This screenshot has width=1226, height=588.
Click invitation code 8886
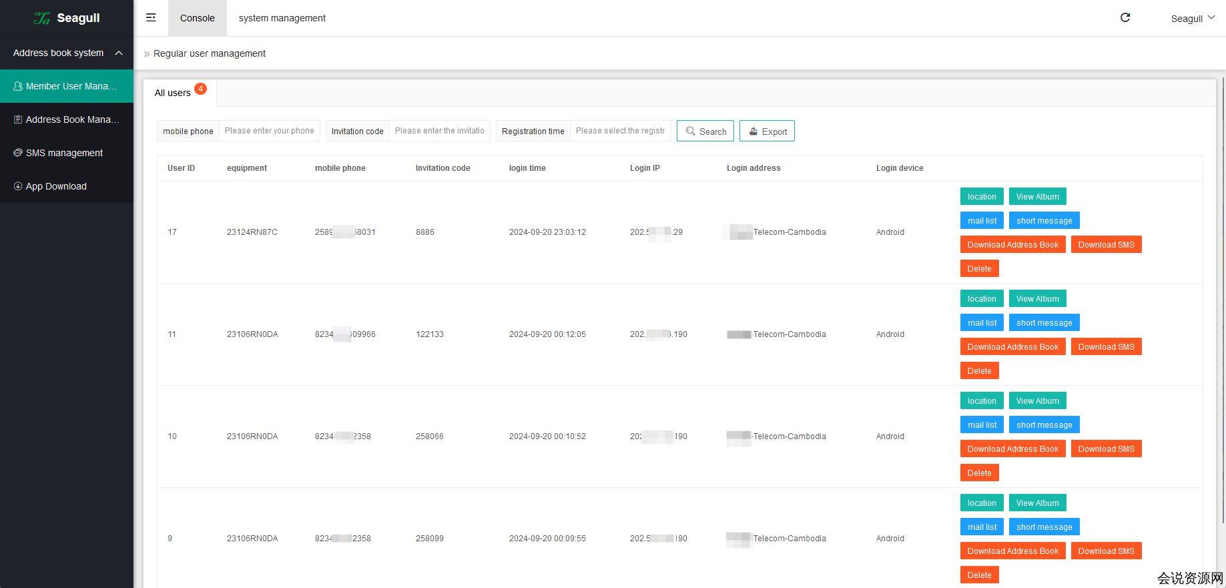click(425, 232)
